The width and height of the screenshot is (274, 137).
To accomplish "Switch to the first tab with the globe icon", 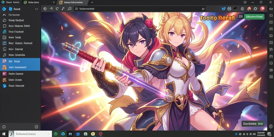I will coord(10,2).
